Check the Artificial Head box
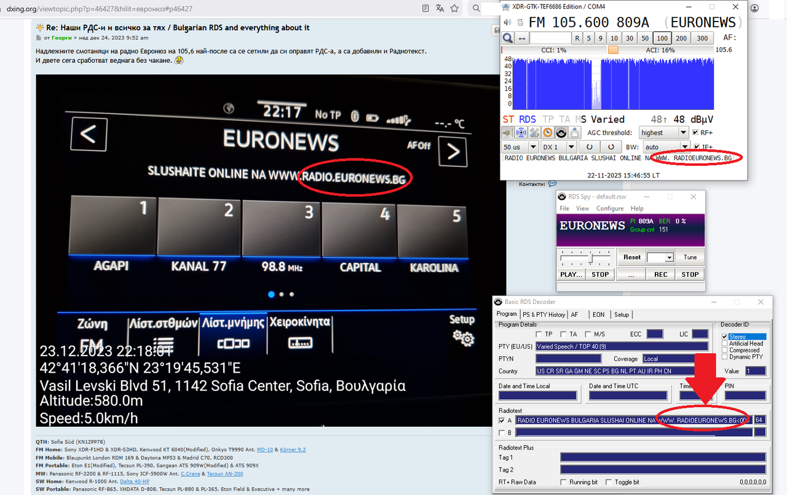 point(725,343)
